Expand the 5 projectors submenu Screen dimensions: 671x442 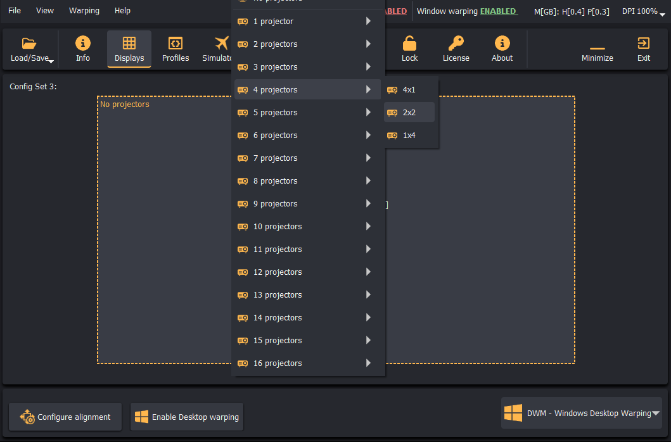(x=308, y=113)
